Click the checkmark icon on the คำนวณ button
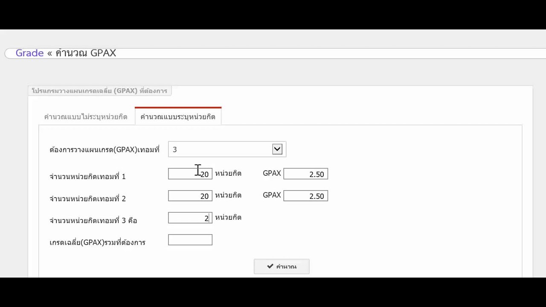Image resolution: width=546 pixels, height=307 pixels. (x=270, y=266)
